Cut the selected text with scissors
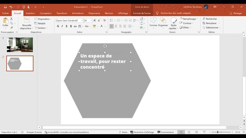 pyautogui.click(x=12, y=19)
